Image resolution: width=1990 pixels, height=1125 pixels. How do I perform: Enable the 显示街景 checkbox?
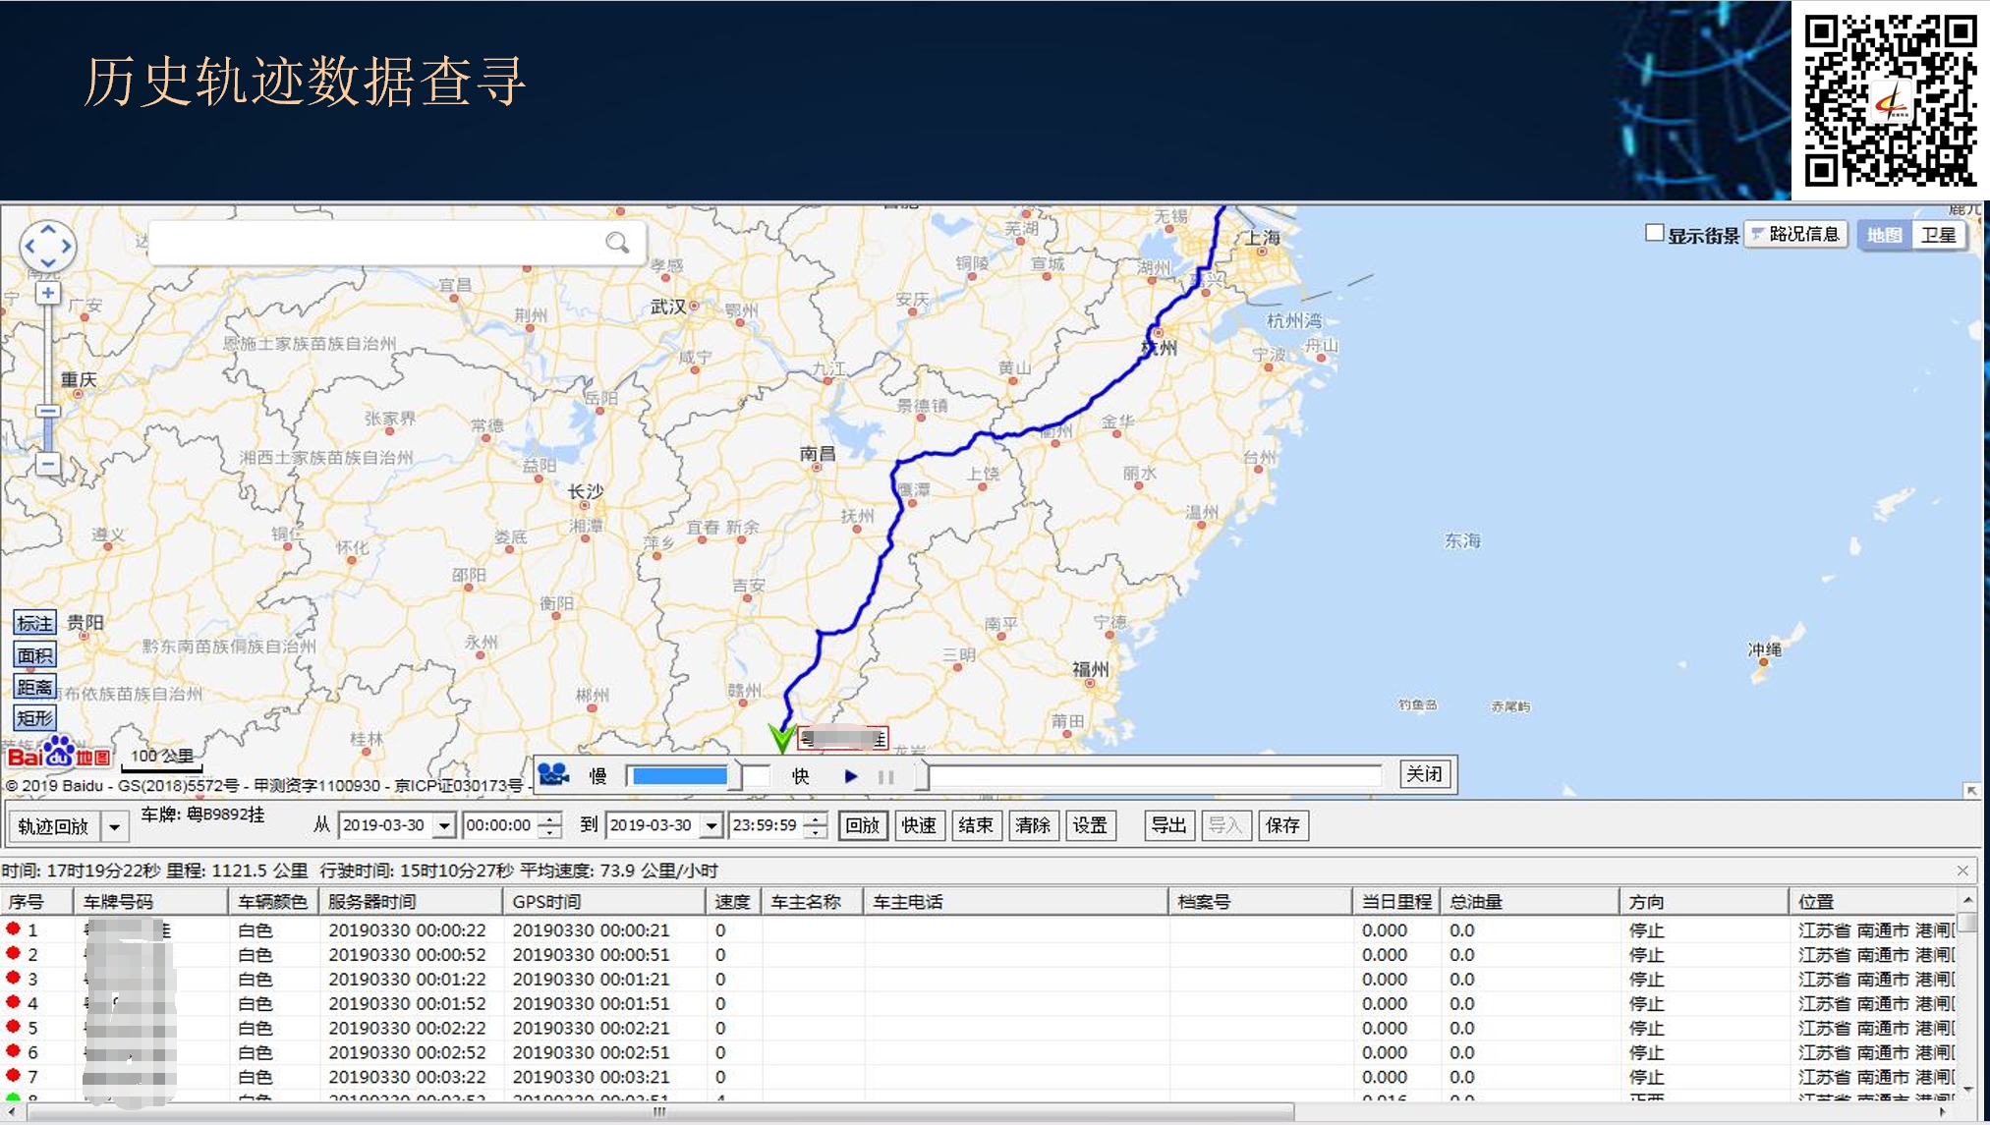pos(1654,234)
